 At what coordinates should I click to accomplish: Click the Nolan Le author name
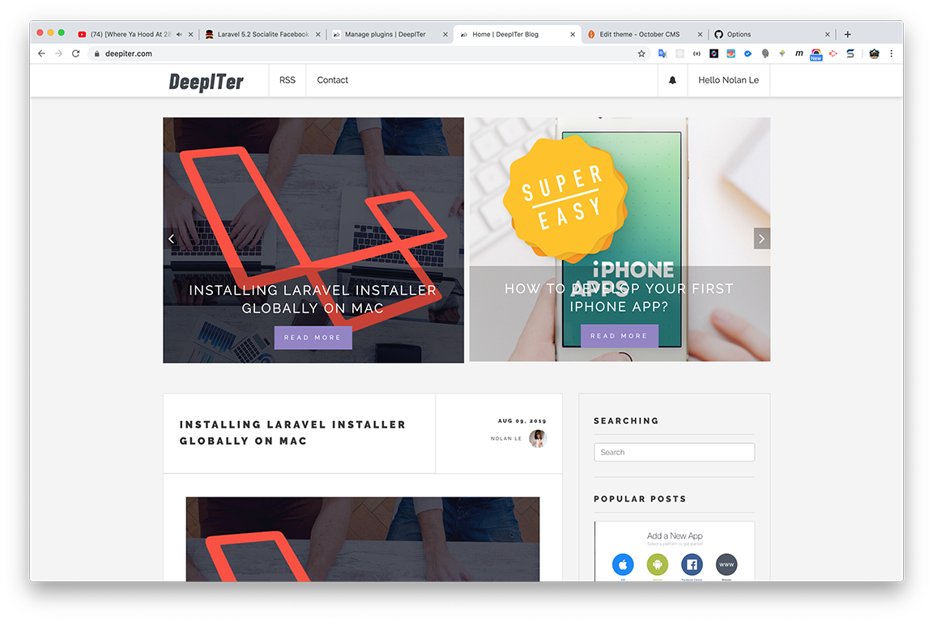click(x=505, y=439)
